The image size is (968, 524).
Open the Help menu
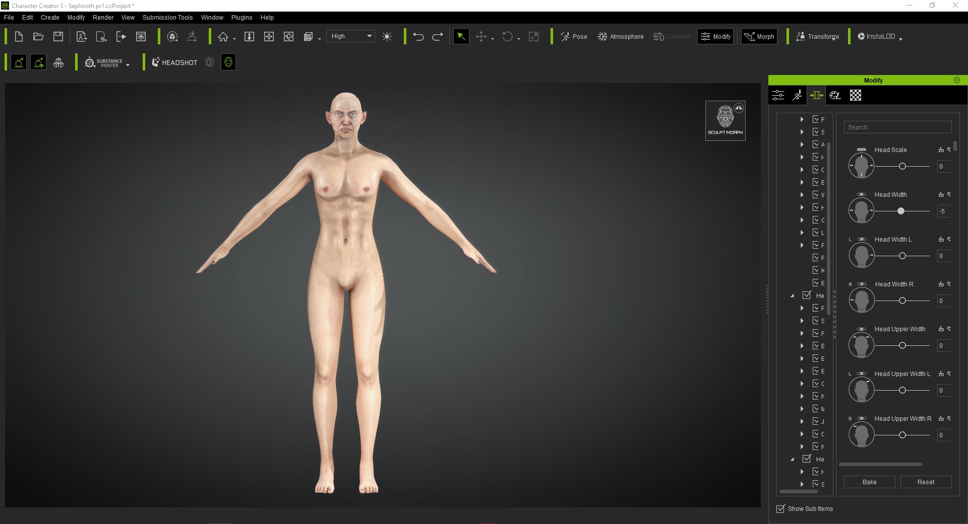click(267, 17)
